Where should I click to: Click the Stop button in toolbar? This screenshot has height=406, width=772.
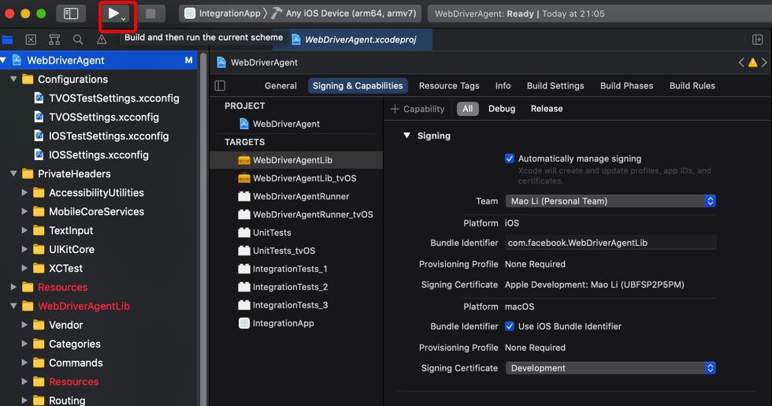(x=150, y=14)
